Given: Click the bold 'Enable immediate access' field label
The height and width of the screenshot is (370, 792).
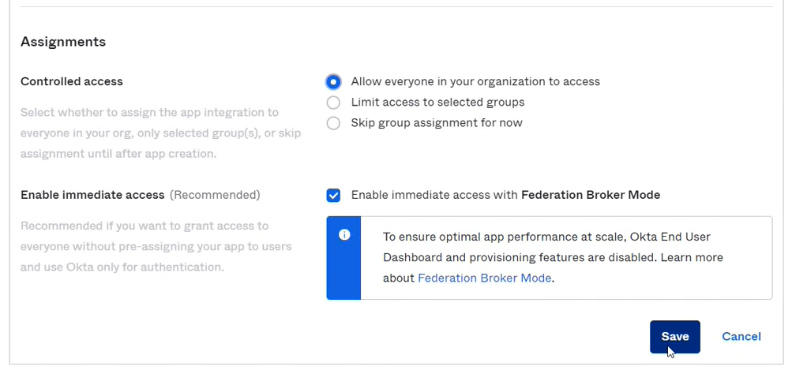Looking at the screenshot, I should pyautogui.click(x=92, y=195).
